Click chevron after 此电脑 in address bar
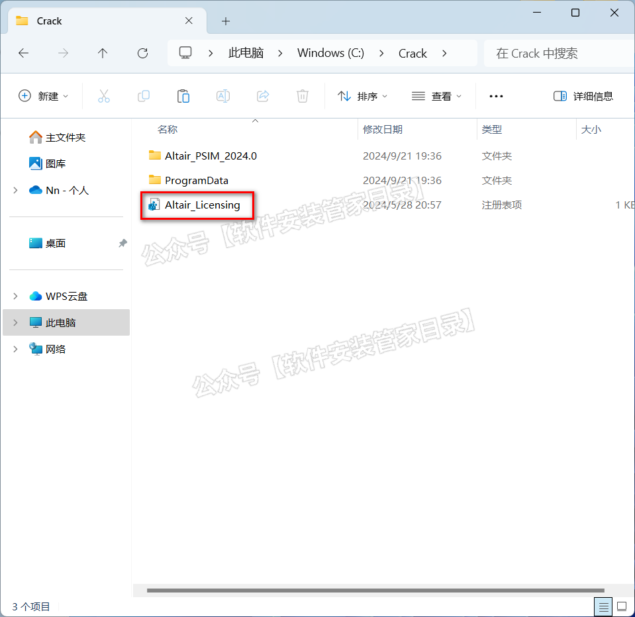The height and width of the screenshot is (617, 635). (x=280, y=54)
